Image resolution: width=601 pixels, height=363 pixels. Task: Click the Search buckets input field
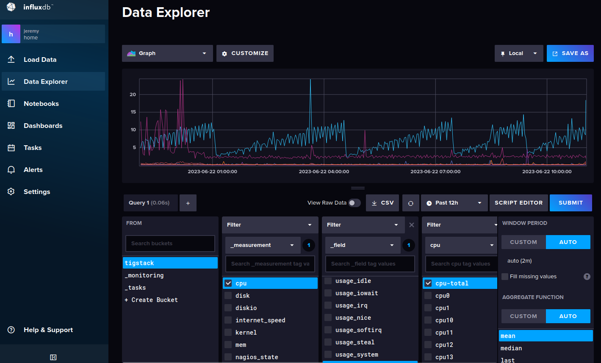pos(170,243)
